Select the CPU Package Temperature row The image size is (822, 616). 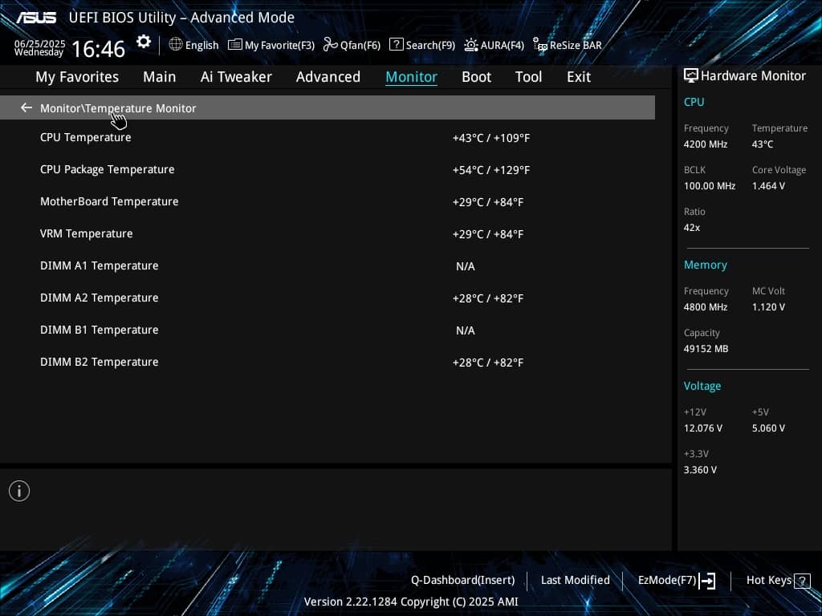[328, 169]
